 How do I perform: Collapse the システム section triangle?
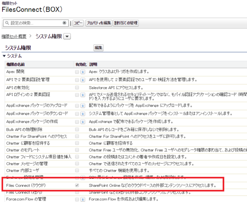click(4, 56)
